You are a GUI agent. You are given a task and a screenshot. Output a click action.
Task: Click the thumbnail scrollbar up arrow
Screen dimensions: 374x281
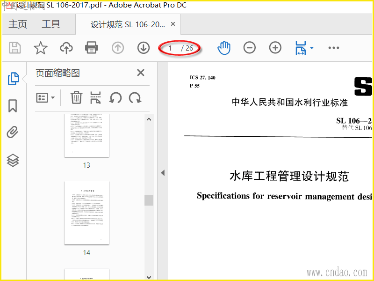pyautogui.click(x=149, y=119)
